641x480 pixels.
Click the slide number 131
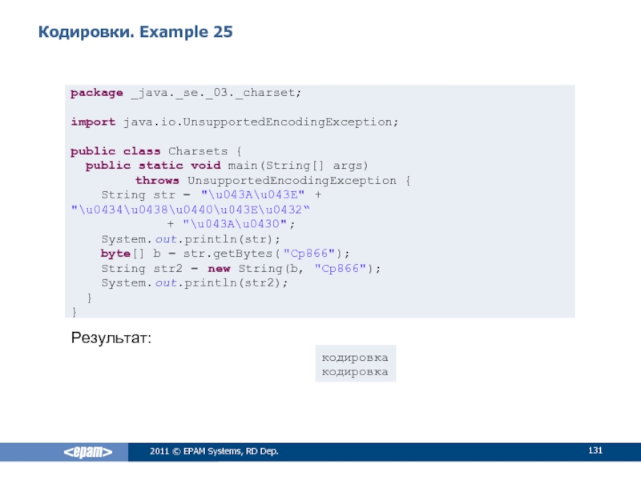(595, 453)
